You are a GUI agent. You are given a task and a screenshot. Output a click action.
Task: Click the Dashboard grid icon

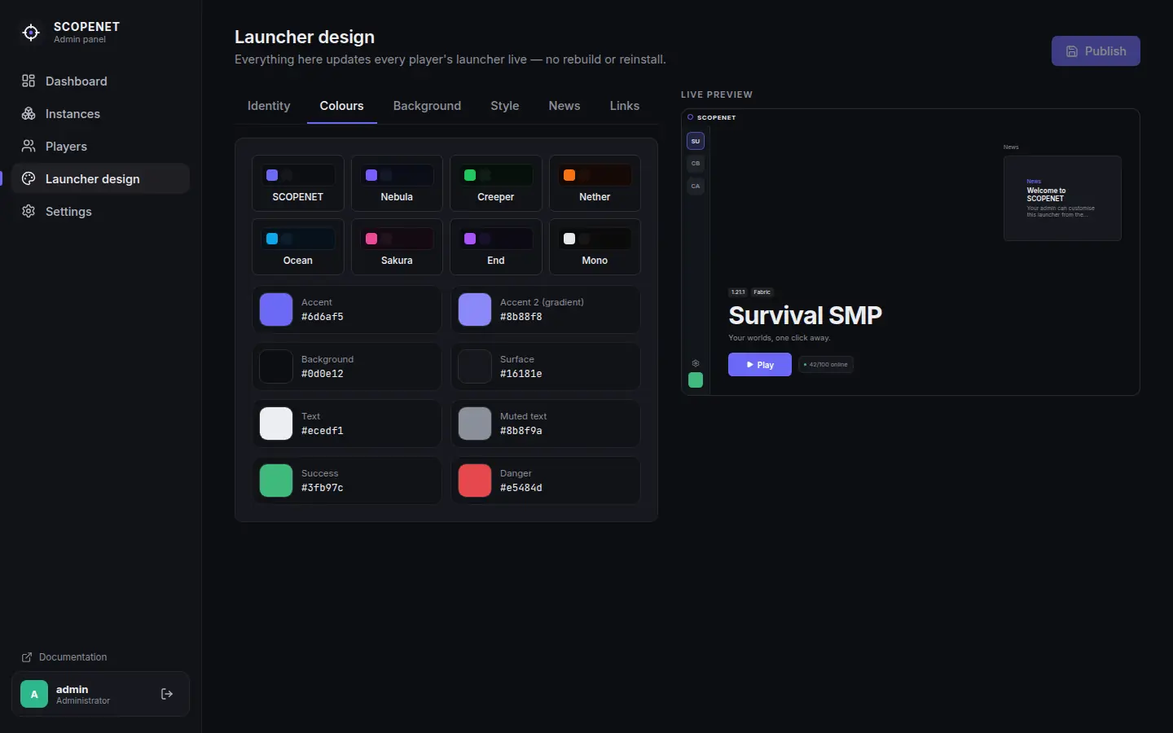point(29,81)
